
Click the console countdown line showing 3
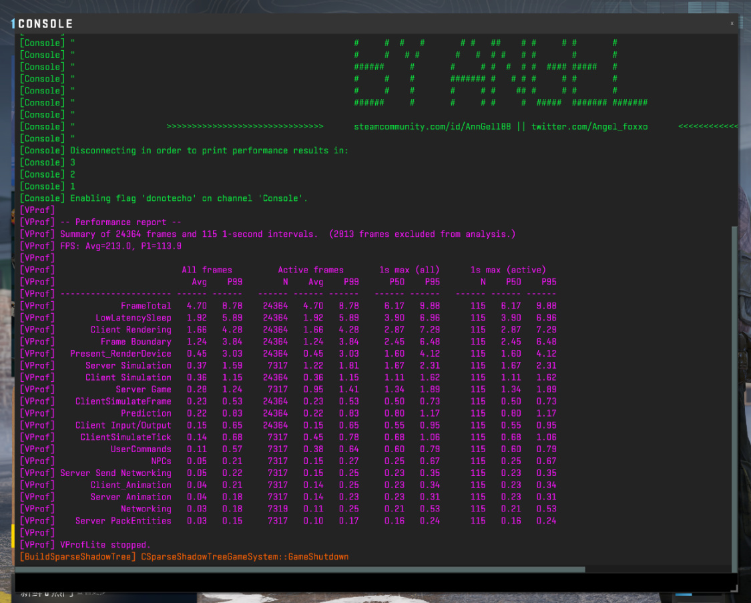[47, 162]
